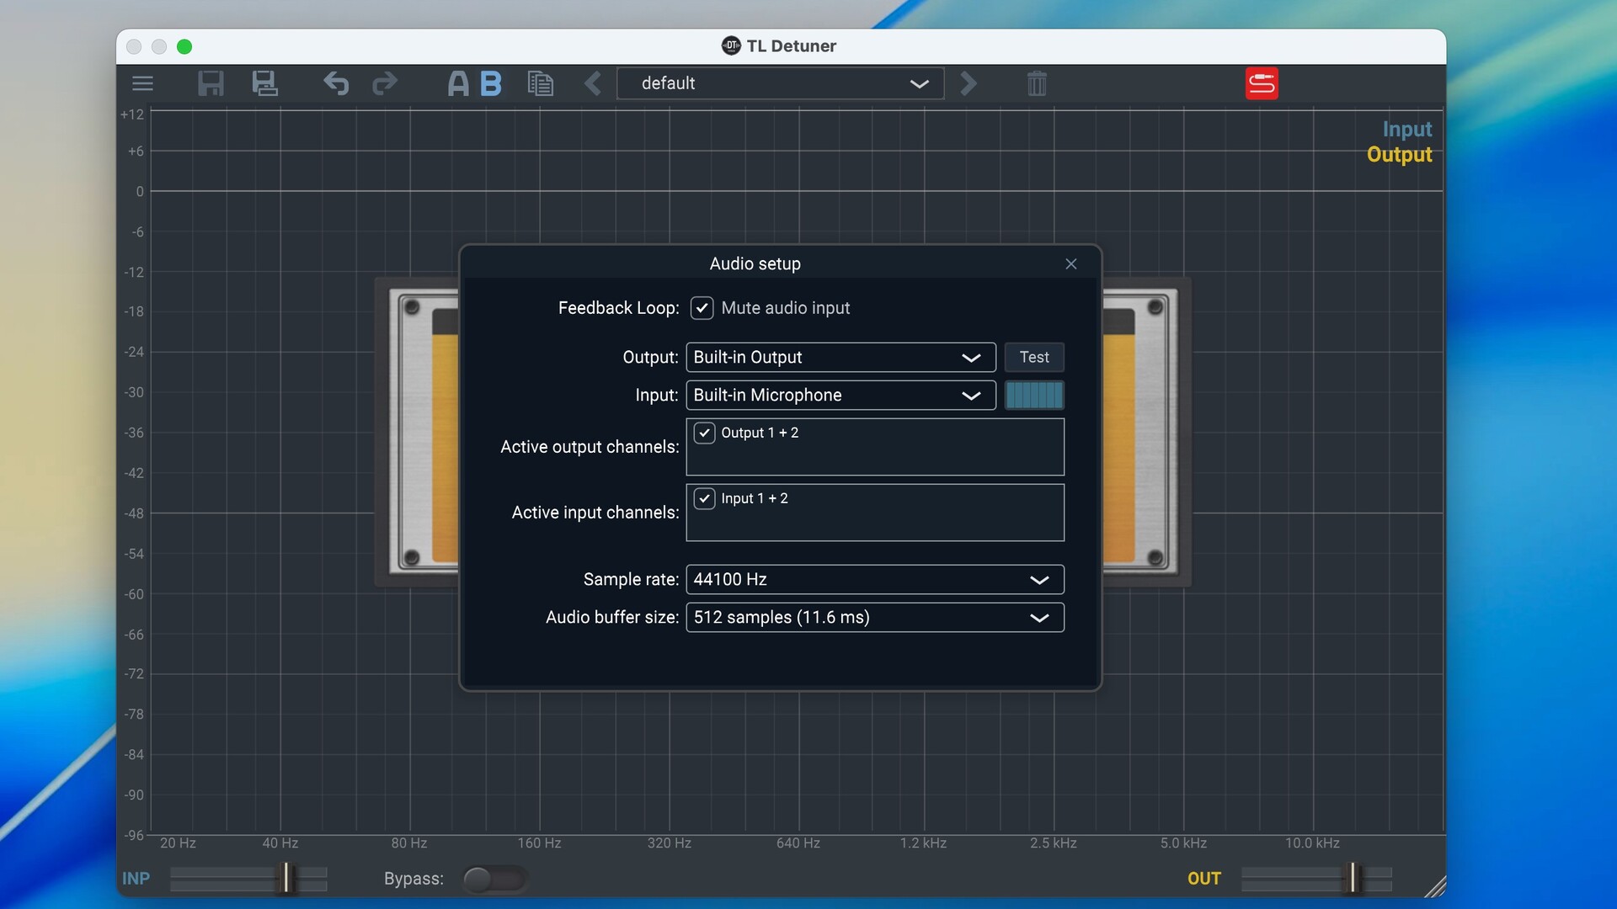Viewport: 1617px width, 909px height.
Task: Click the 'TL Detuner' window title
Action: point(792,46)
